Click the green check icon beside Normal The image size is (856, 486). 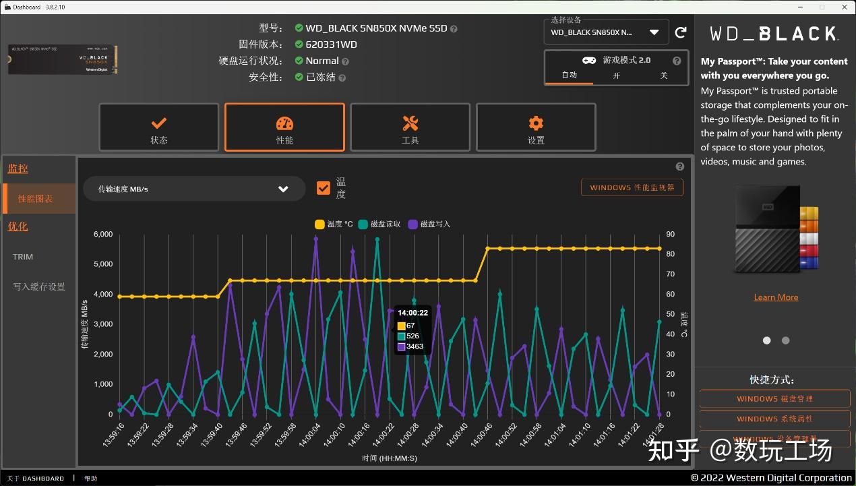(x=299, y=61)
